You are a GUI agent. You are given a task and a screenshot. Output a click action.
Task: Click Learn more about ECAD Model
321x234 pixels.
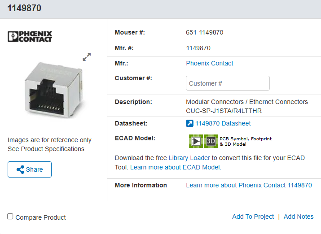pos(176,167)
